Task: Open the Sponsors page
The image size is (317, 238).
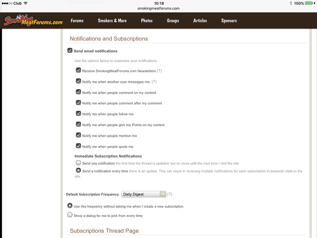Action: click(229, 21)
